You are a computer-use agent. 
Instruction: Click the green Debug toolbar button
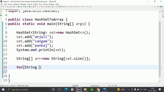tap(21, 7)
